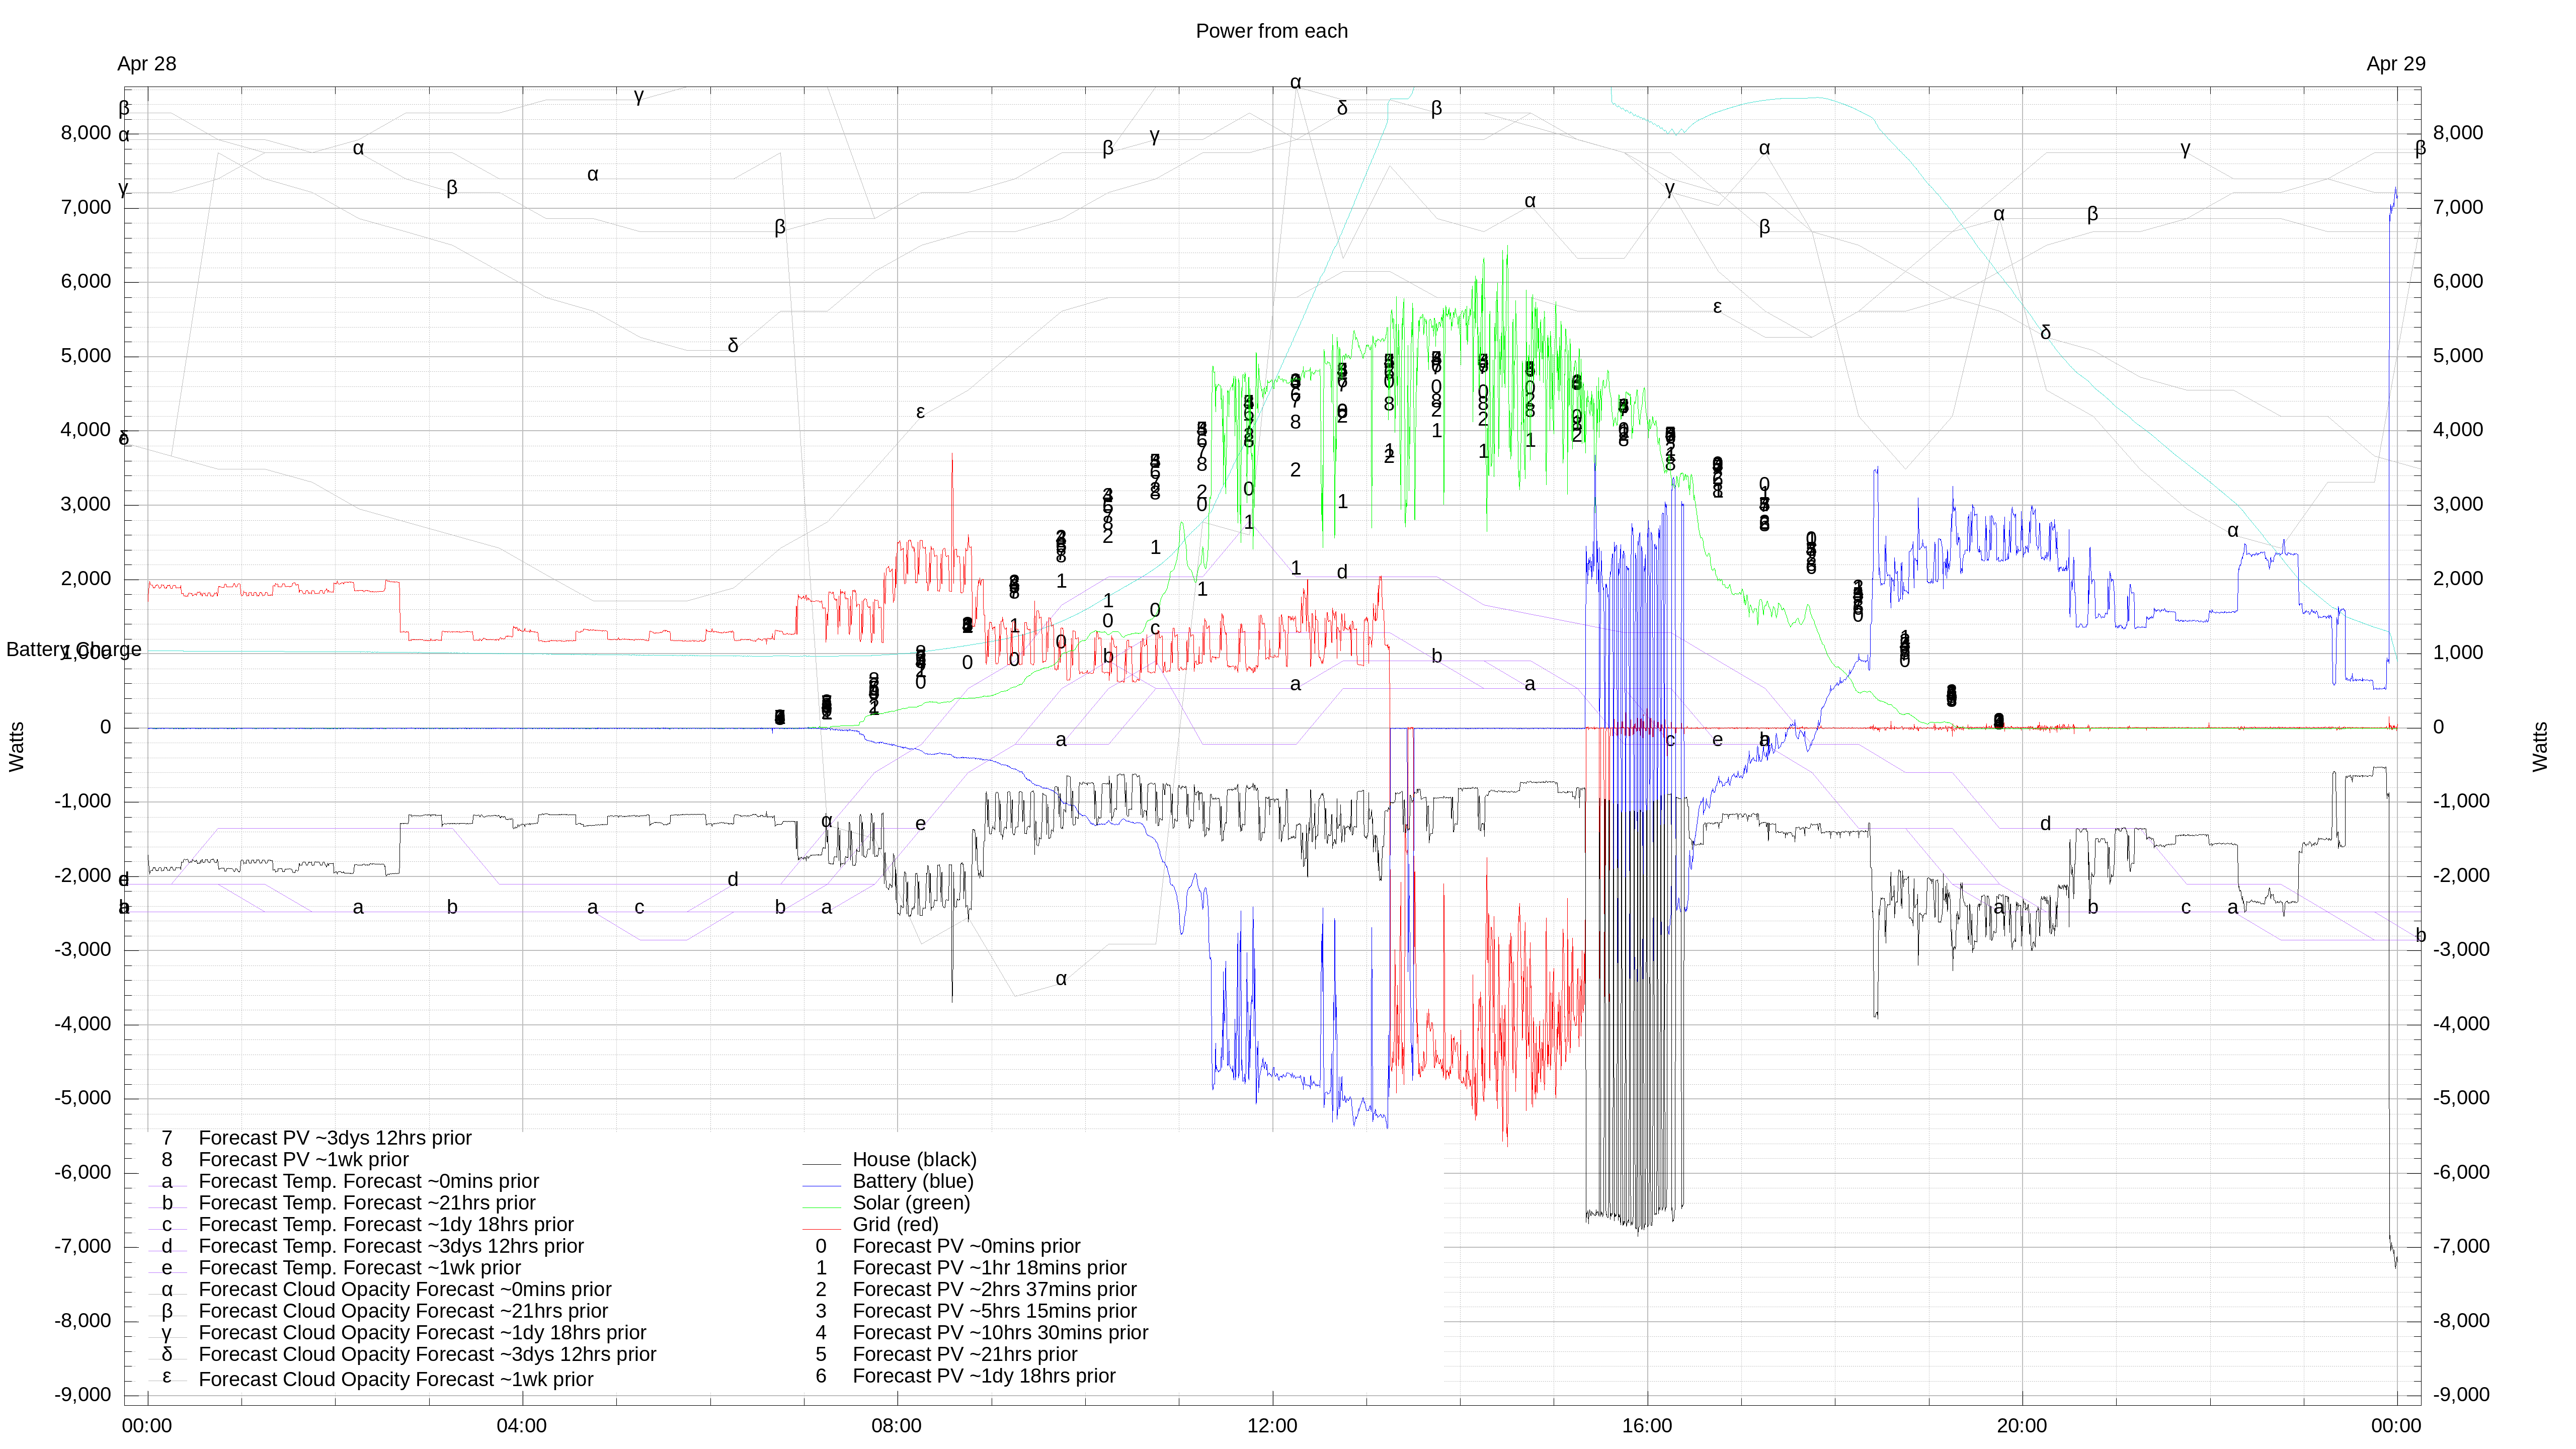Click the '5,000' tick on right Watts axis
The width and height of the screenshot is (2576, 1449).
pyautogui.click(x=2458, y=356)
